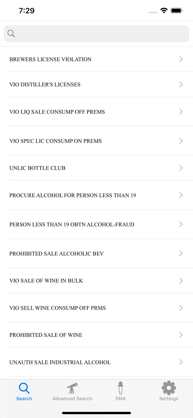The image size is (193, 418).
Task: Expand chevron for BREWERS LICENSE VIOLATION
Action: pos(181,59)
